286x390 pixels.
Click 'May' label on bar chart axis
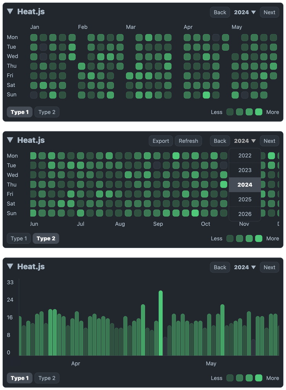click(x=211, y=363)
